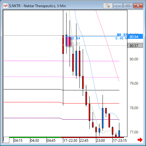Click the 79.00 price scale value
This screenshot has width=146, height=146.
point(134,83)
